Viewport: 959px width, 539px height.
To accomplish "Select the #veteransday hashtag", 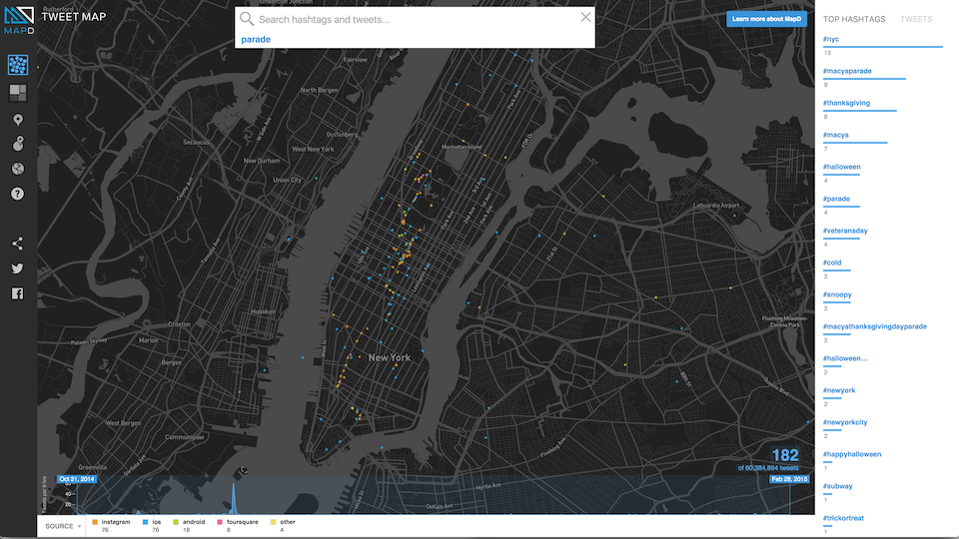I will pos(845,231).
